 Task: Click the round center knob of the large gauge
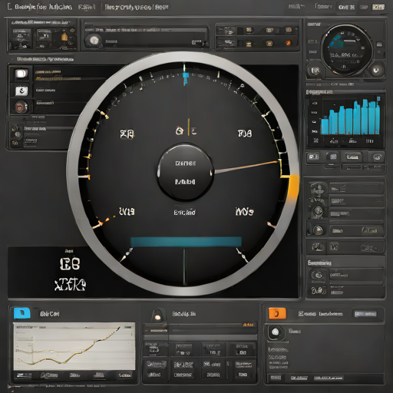click(185, 172)
